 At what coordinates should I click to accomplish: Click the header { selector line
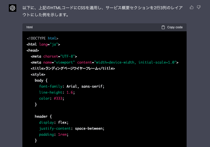(x=43, y=116)
